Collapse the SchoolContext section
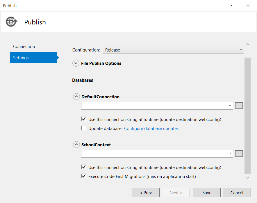257x203 pixels. [76, 145]
